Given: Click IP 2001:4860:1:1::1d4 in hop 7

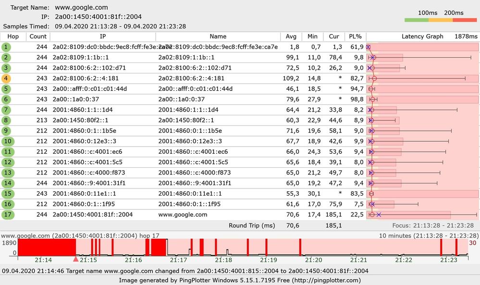Looking at the screenshot, I should click(83, 110).
